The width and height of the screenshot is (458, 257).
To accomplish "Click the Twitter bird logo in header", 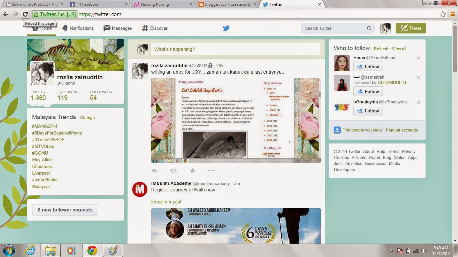I will click(226, 28).
